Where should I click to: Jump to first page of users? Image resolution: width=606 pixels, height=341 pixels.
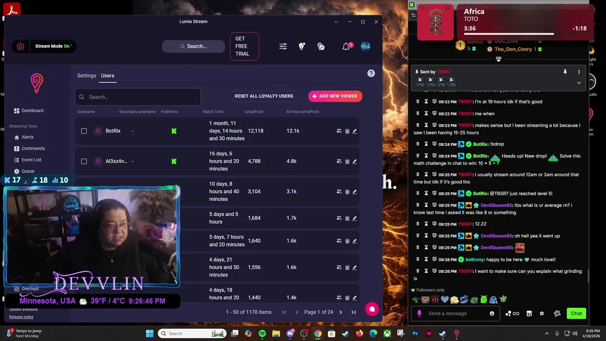pos(284,312)
